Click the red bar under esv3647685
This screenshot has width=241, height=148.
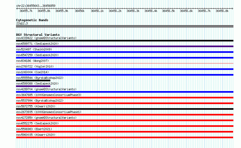[x=125, y=98]
